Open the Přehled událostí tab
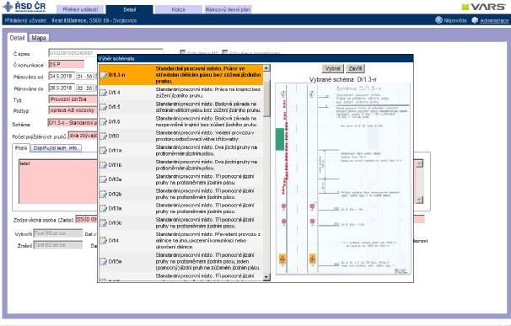511x326 pixels. [x=80, y=9]
